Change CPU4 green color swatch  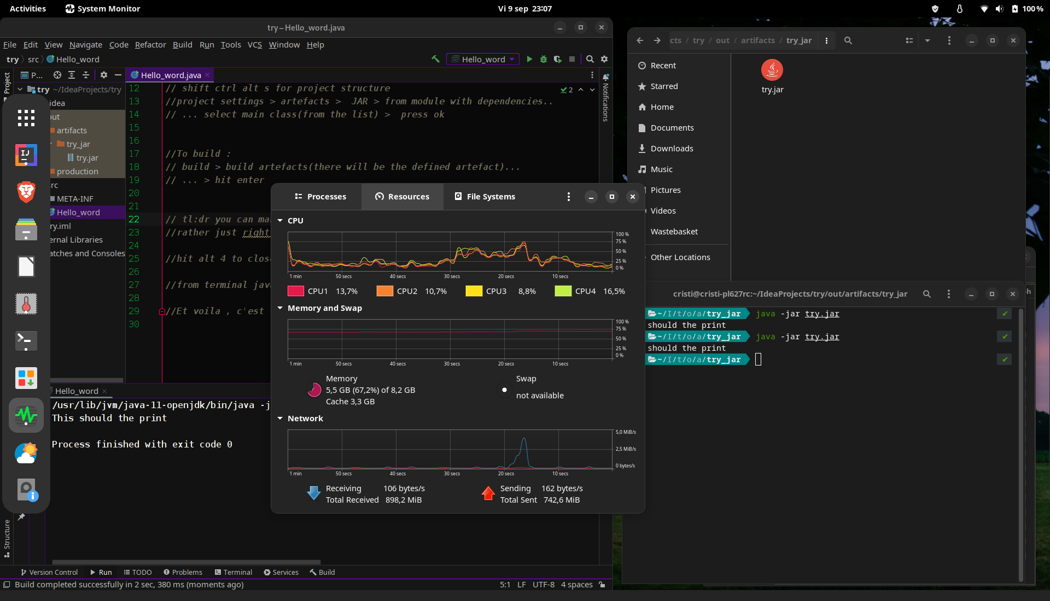click(x=563, y=291)
